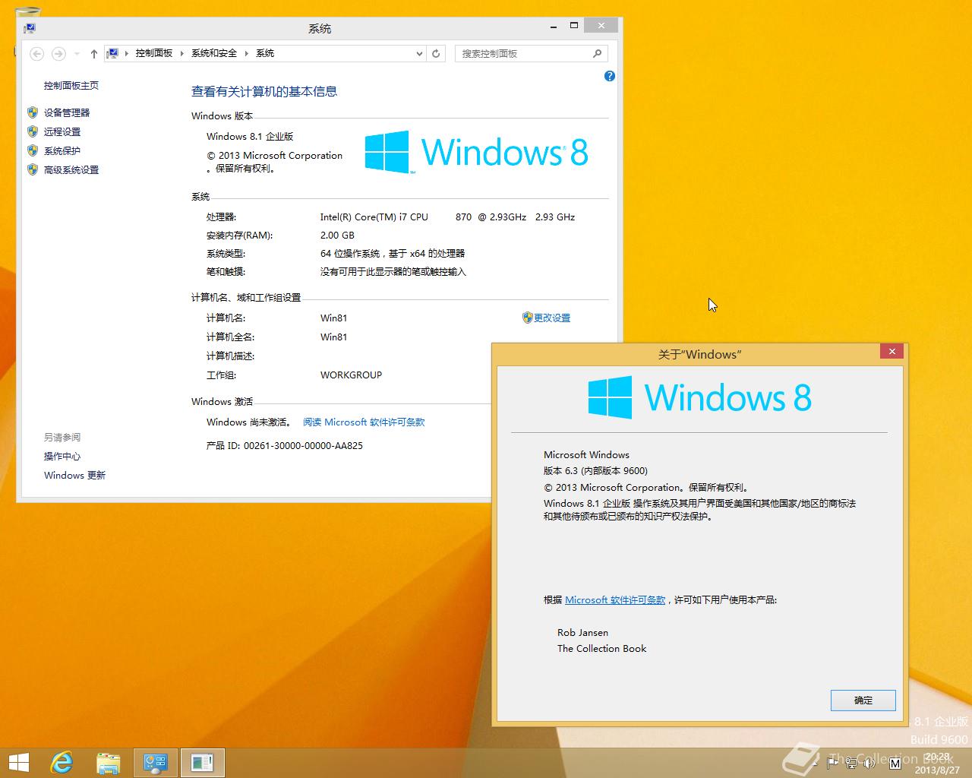Switch to the Control Panel taskbar item

point(156,762)
